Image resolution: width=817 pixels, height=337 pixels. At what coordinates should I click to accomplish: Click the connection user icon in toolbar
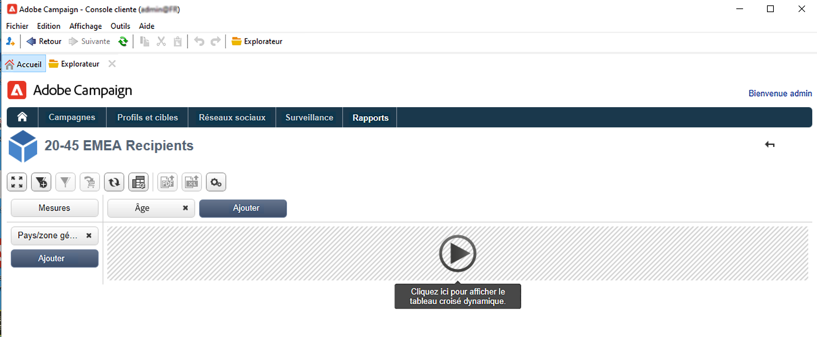(x=10, y=41)
